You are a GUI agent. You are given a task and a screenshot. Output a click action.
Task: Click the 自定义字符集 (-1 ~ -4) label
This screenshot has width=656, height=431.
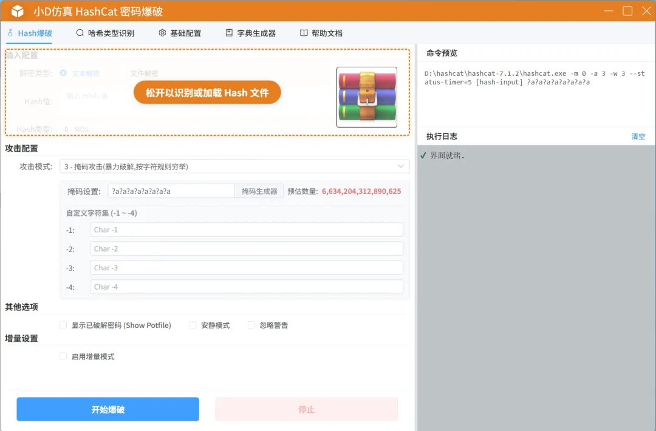101,213
